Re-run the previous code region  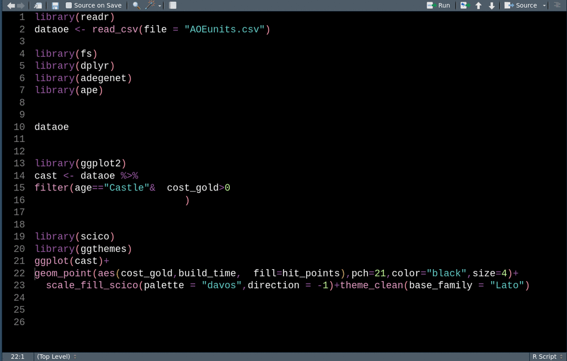point(465,5)
